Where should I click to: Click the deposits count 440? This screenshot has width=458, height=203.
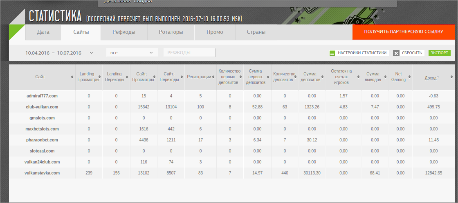tap(285, 173)
